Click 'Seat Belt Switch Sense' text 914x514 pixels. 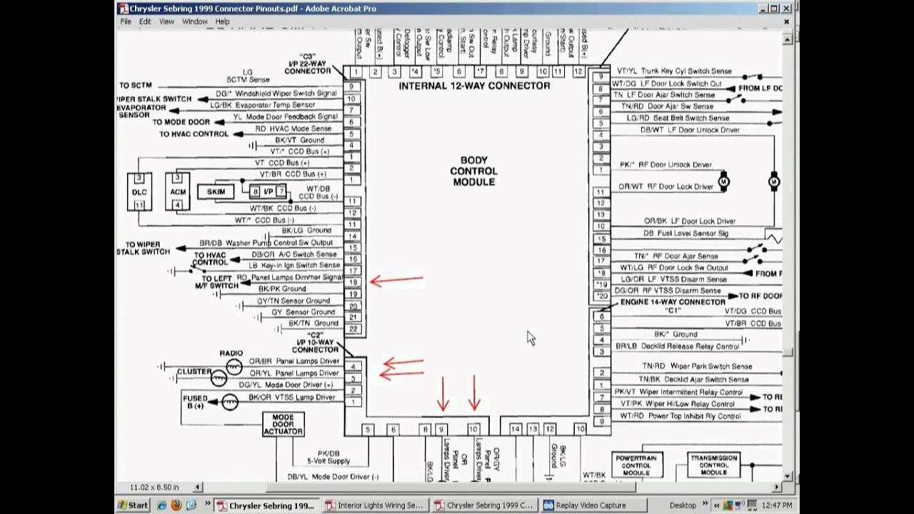[x=691, y=118]
